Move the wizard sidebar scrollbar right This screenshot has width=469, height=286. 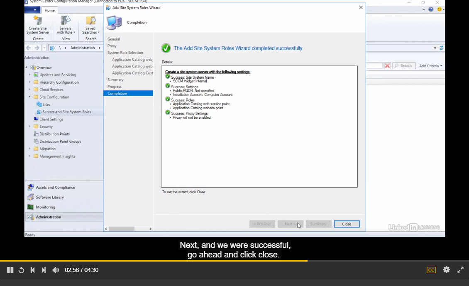pyautogui.click(x=150, y=229)
